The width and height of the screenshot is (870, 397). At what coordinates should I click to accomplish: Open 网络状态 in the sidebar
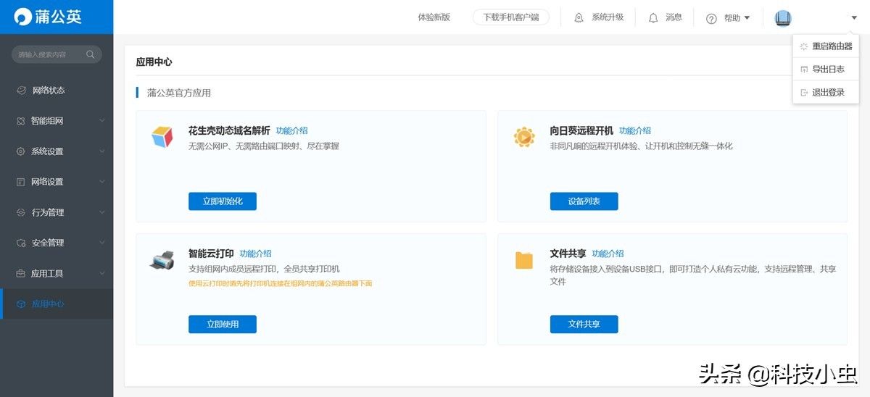57,91
